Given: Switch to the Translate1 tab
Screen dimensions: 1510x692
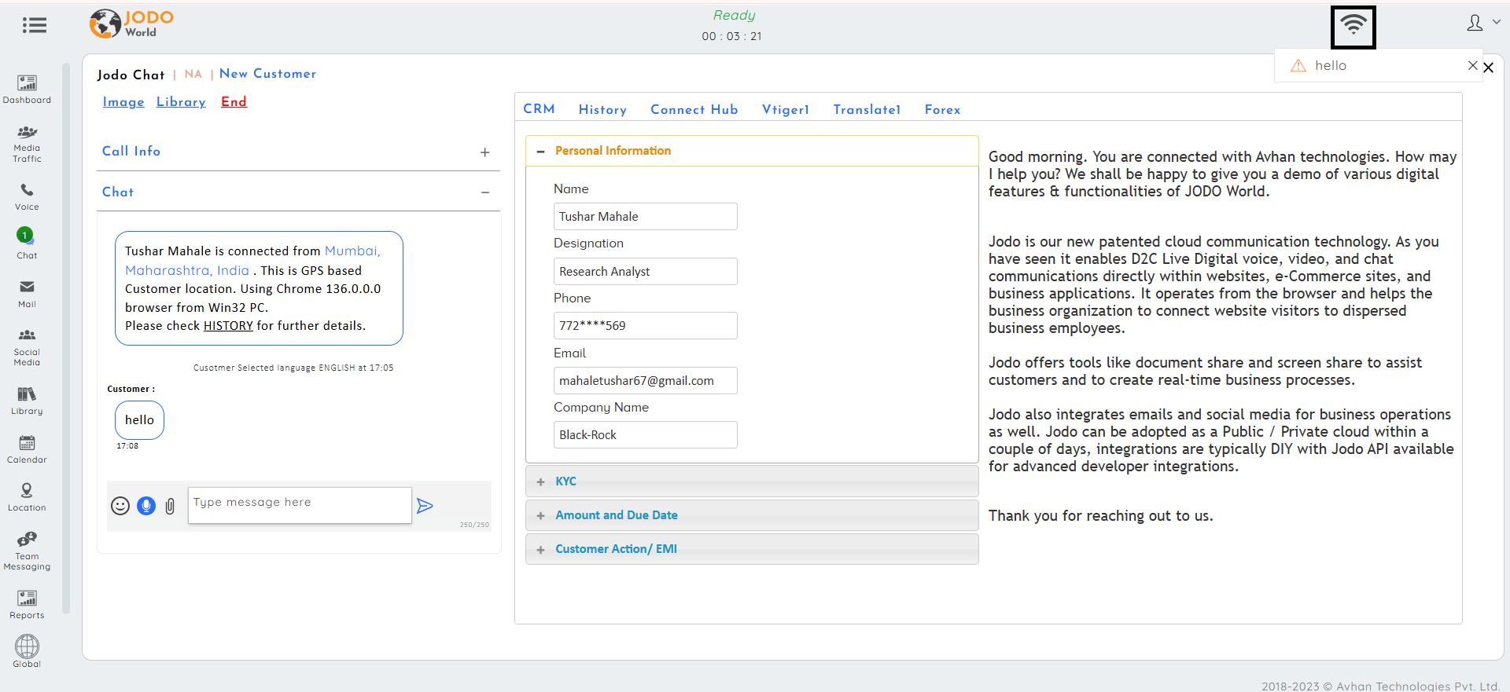Looking at the screenshot, I should (867, 110).
